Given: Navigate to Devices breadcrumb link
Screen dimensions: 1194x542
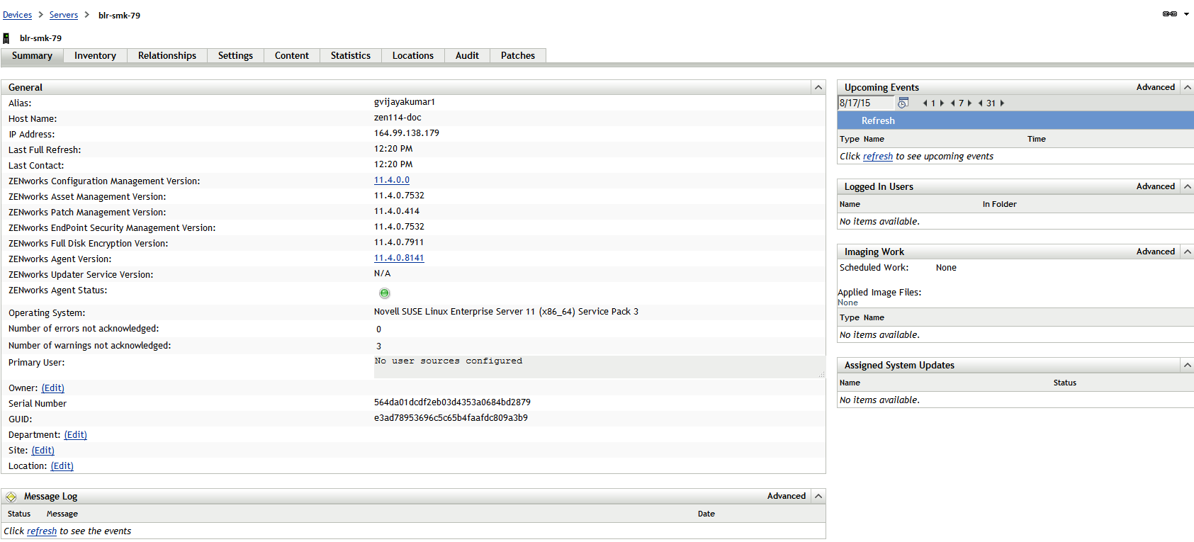Looking at the screenshot, I should point(17,15).
